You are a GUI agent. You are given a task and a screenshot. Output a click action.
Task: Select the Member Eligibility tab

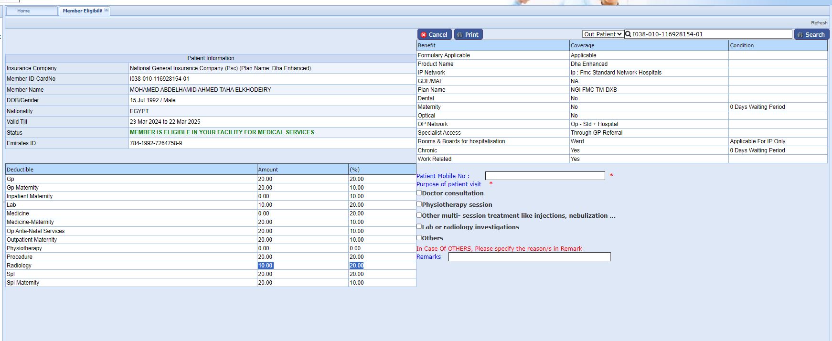pyautogui.click(x=82, y=11)
